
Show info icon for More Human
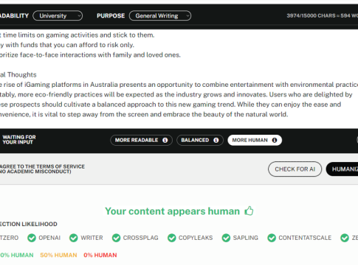pos(275,140)
